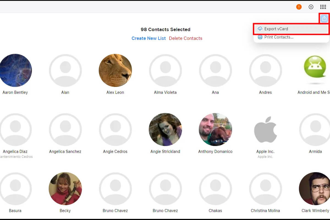Click the printer icon beside Print Contacts
330x220 pixels.
[260, 37]
